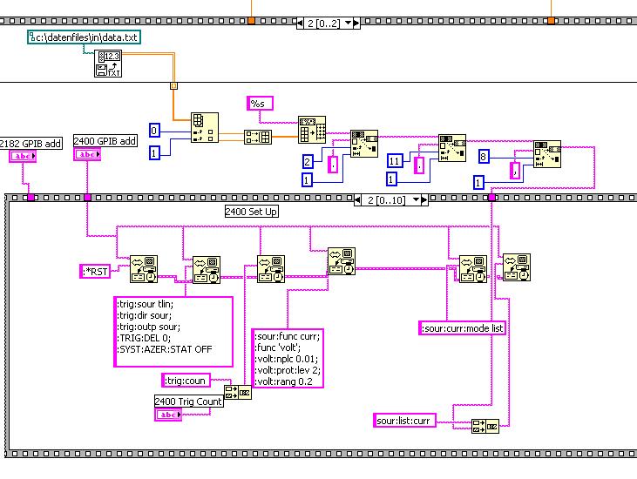Image resolution: width=637 pixels, height=479 pixels.
Task: Select Concatenate Strings node next to sour:list:curr
Action: [x=485, y=426]
